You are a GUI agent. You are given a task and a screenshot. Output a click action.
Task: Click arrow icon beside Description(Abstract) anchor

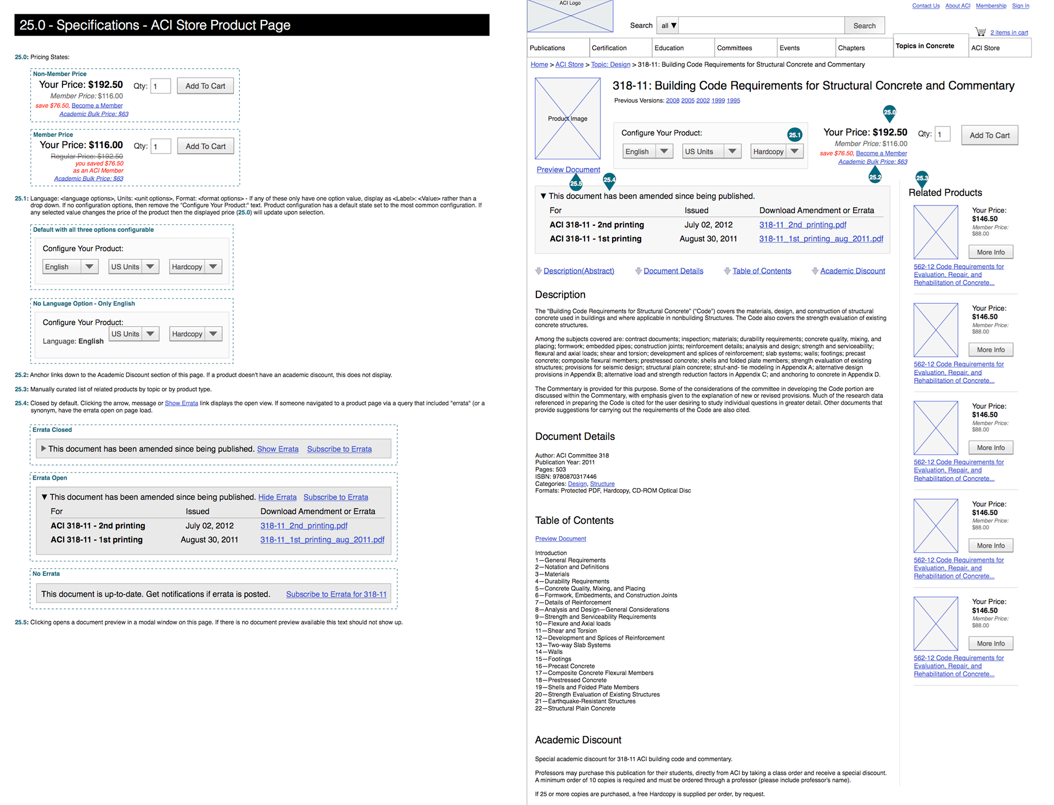tap(539, 271)
